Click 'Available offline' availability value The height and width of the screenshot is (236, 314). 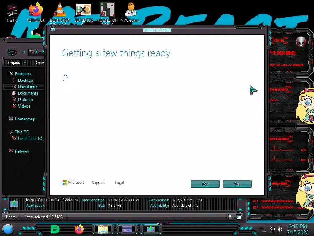[185, 206]
